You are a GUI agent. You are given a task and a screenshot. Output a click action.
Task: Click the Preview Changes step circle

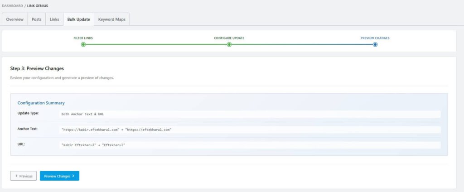[x=375, y=44]
